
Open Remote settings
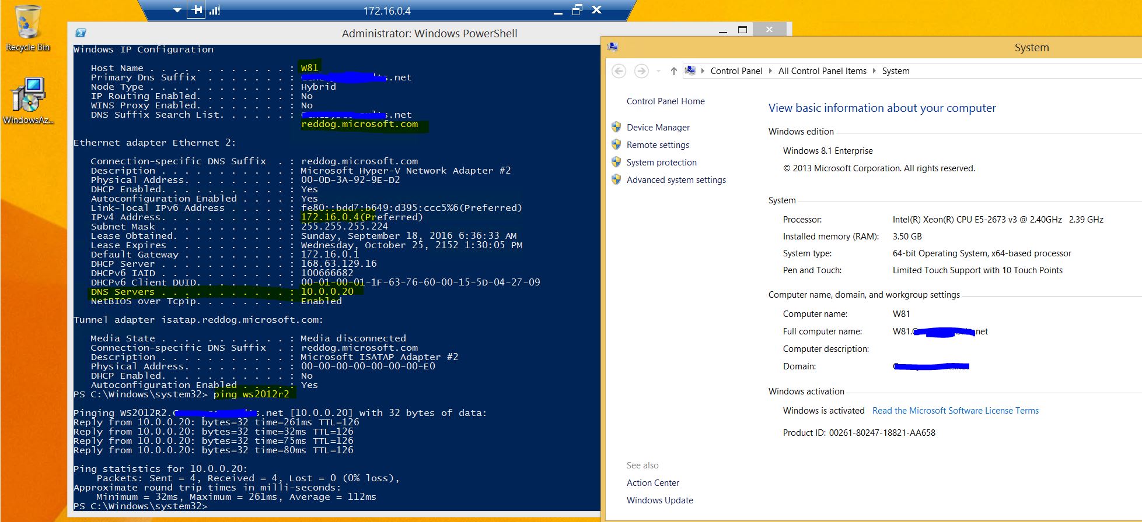658,145
